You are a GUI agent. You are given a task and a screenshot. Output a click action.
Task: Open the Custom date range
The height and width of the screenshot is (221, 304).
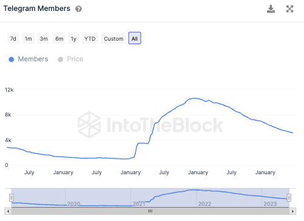[113, 38]
